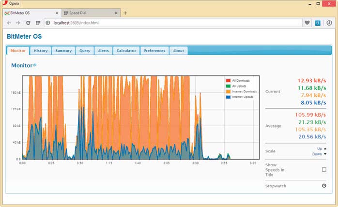Go forward using the browser forward arrow

click(x=18, y=23)
